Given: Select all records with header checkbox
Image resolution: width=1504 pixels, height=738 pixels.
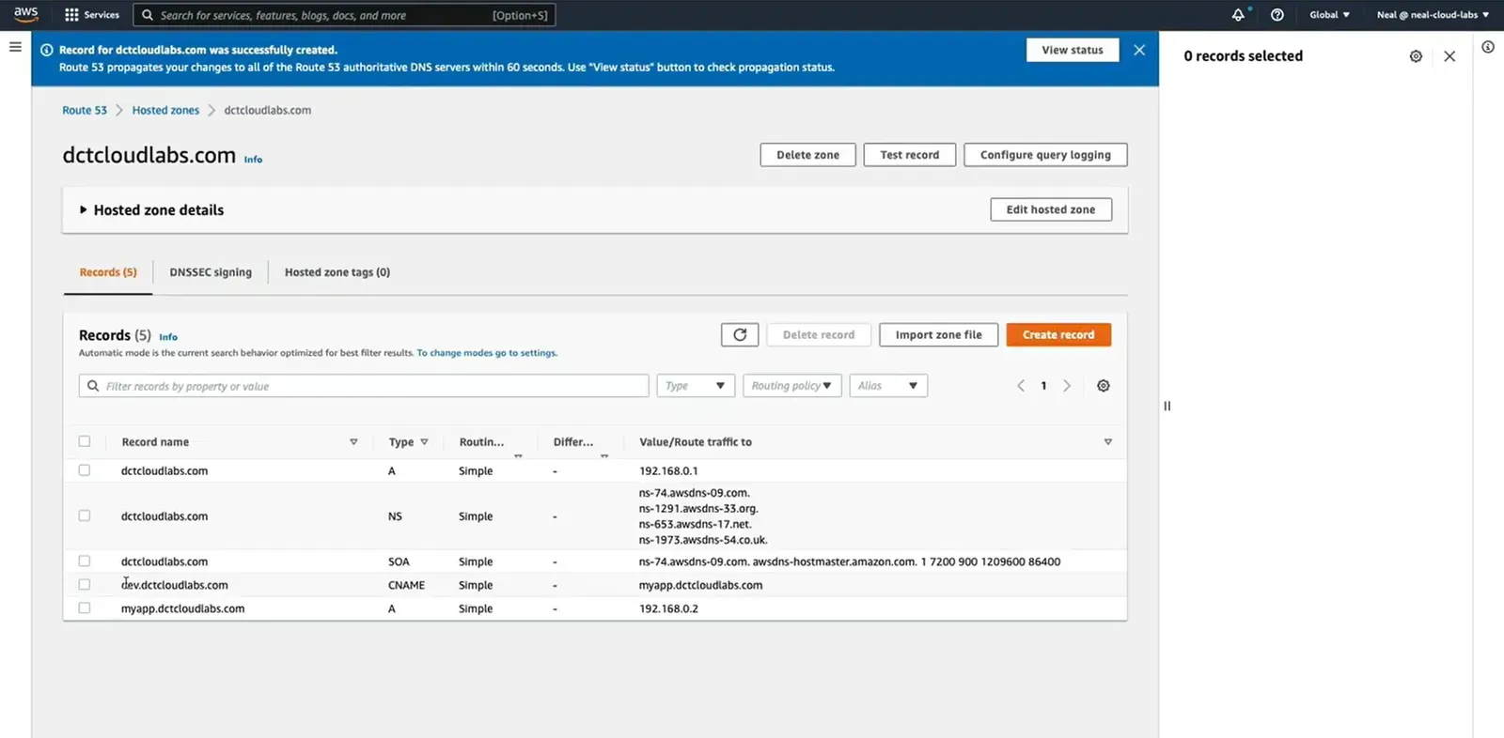Looking at the screenshot, I should click(x=85, y=441).
